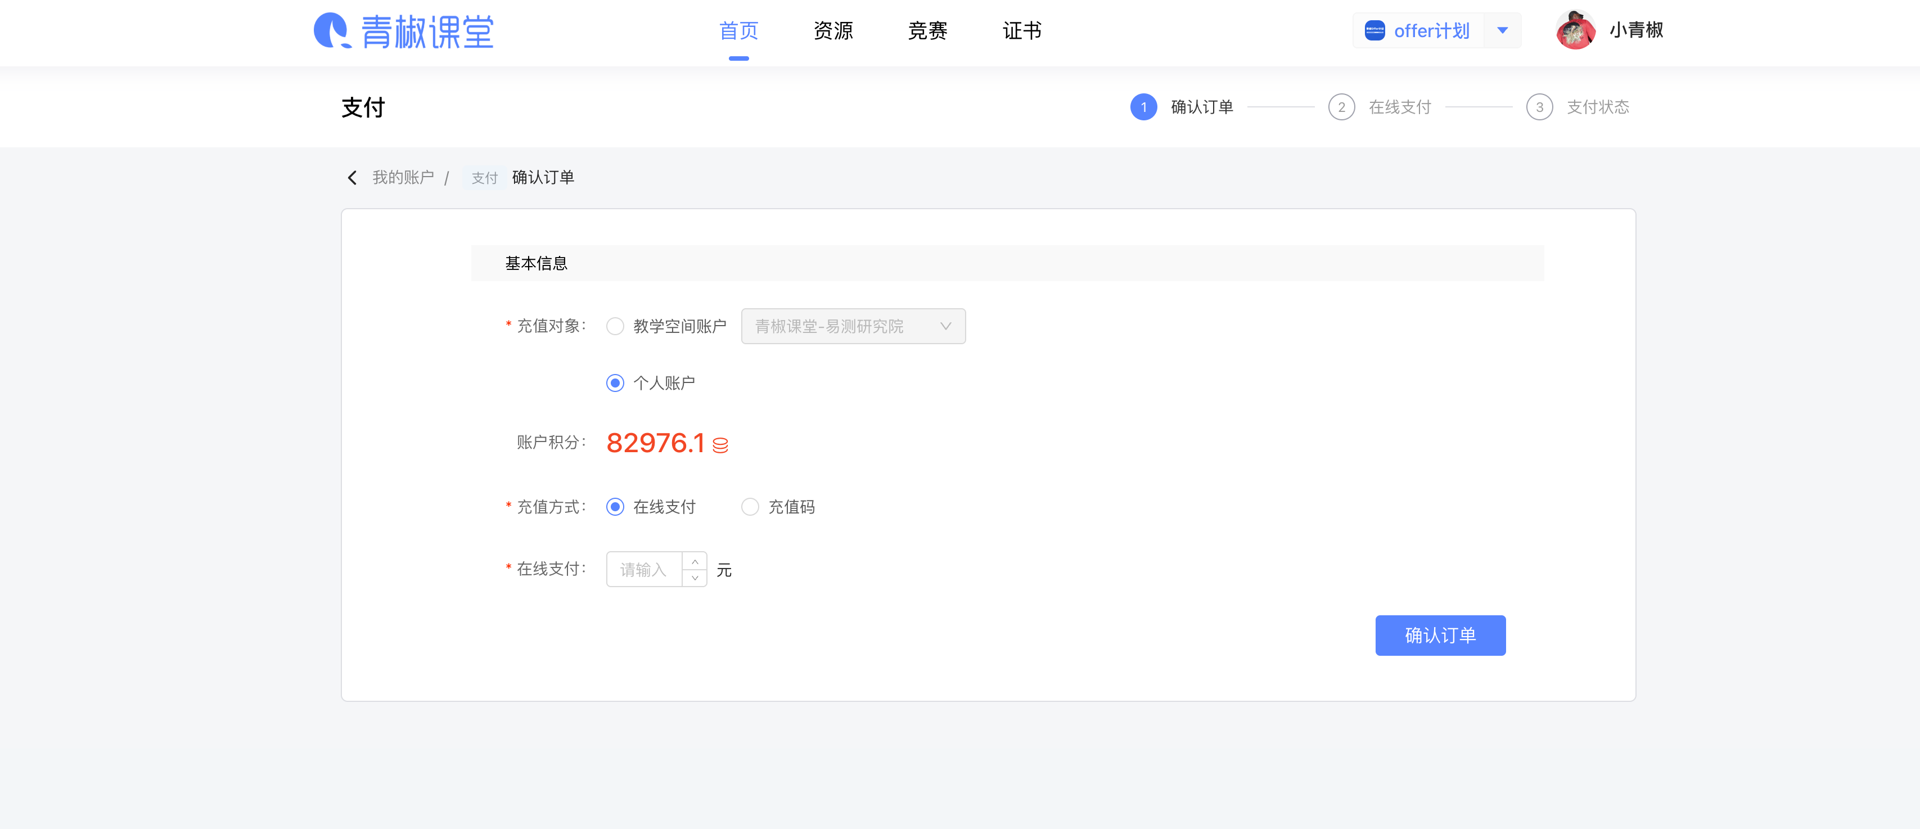
Task: Choose 充值码 as recharge method
Action: coord(750,507)
